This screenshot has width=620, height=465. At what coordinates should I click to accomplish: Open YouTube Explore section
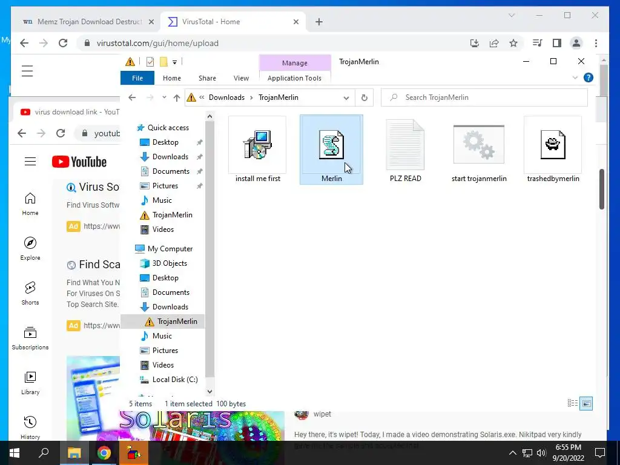point(30,249)
